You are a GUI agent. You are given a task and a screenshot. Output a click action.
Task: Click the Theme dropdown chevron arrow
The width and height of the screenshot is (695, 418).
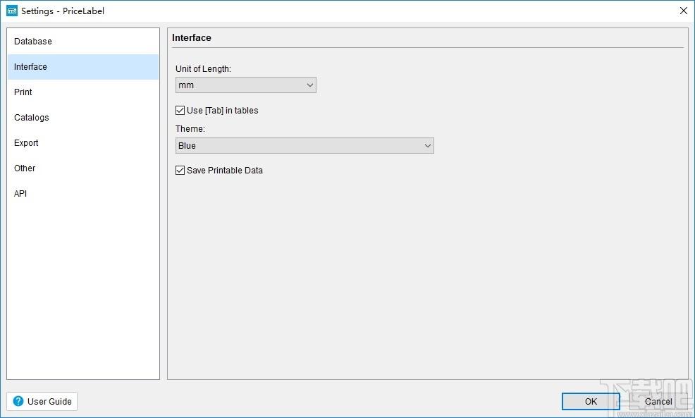pos(428,145)
